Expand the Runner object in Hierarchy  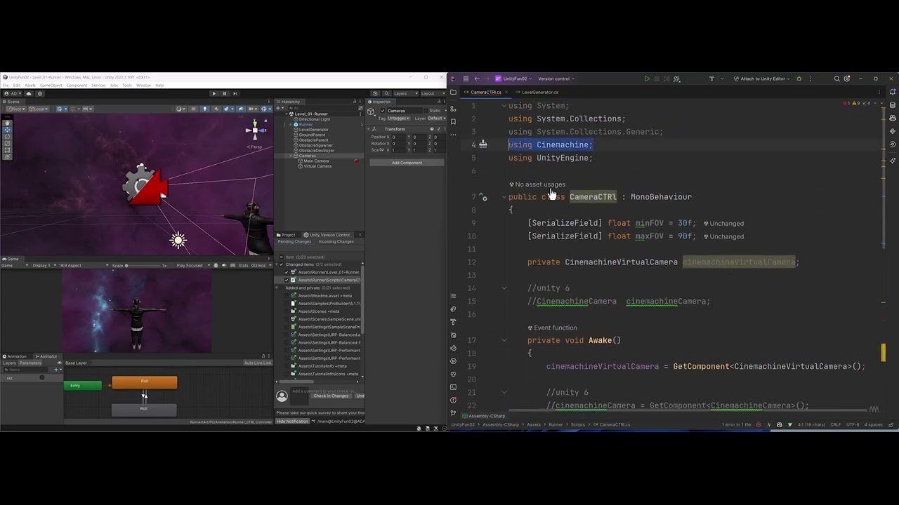click(291, 124)
